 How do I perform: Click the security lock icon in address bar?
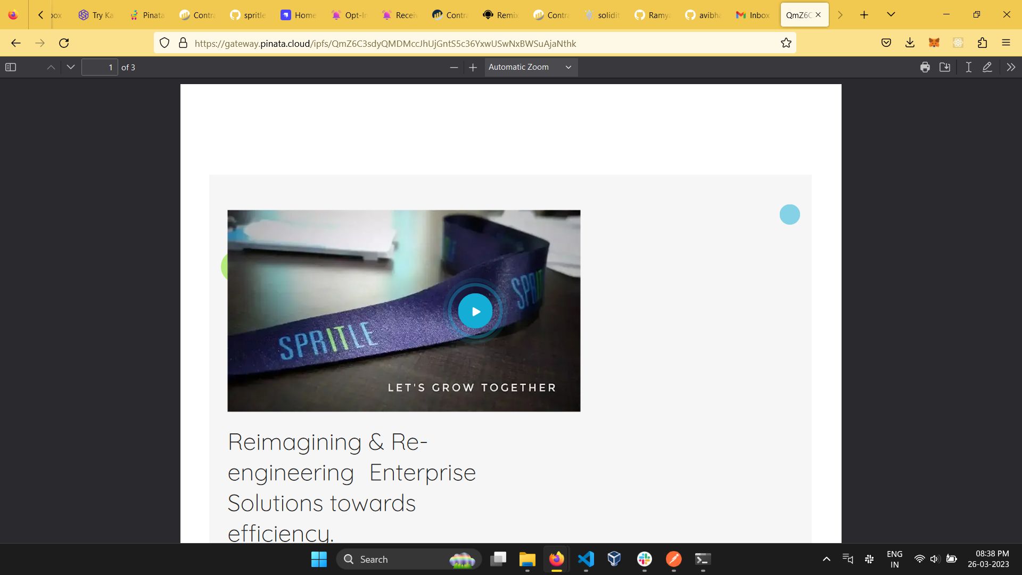click(183, 44)
